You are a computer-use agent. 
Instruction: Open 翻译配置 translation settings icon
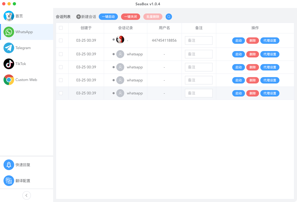click(9, 180)
